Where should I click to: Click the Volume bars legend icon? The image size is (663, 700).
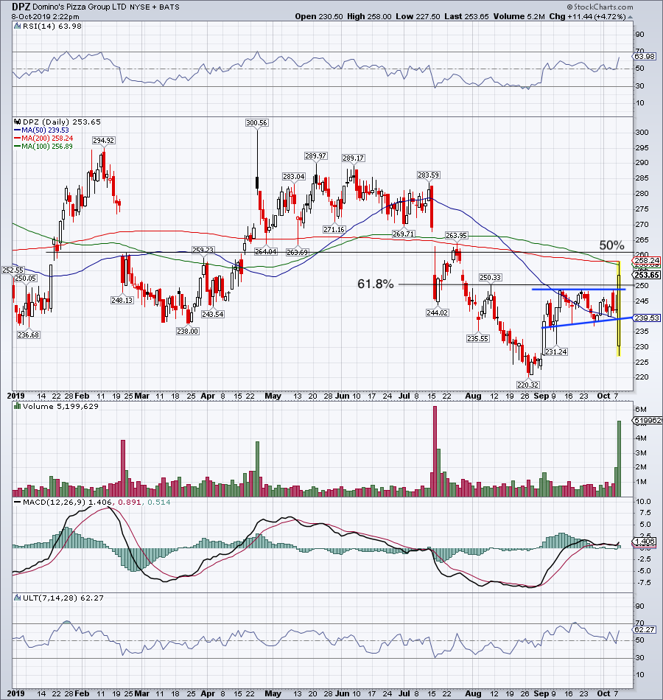click(18, 406)
